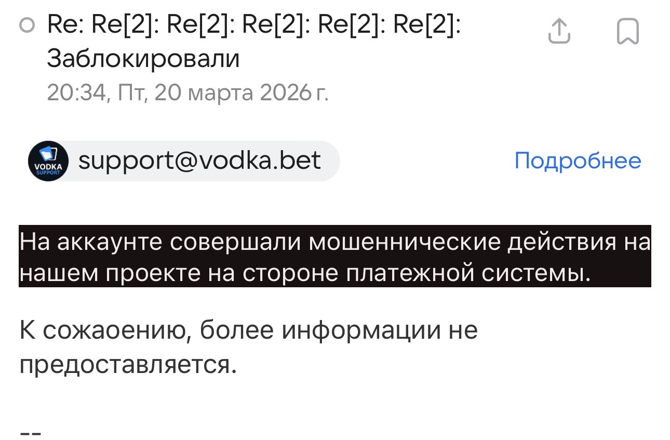The height and width of the screenshot is (440, 670).
Task: Open details via the Подробнее link
Action: tap(578, 161)
